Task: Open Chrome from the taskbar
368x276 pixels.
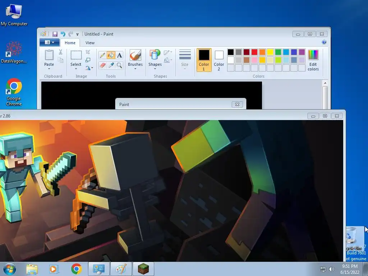Action: 76,269
